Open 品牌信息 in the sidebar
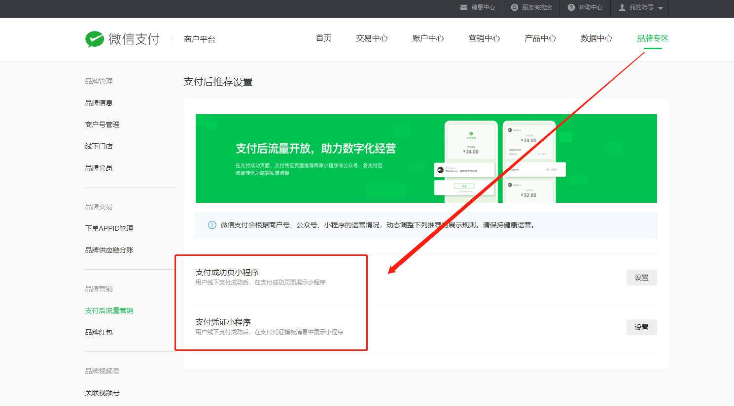The height and width of the screenshot is (406, 734). [x=99, y=103]
